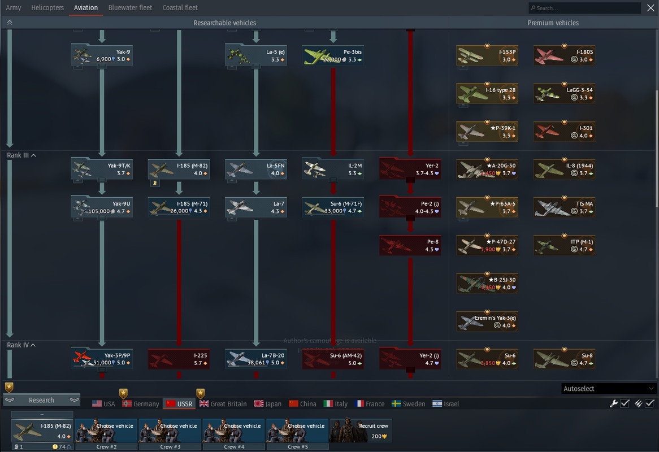The width and height of the screenshot is (659, 452).
Task: Open the Army tab
Action: [14, 7]
